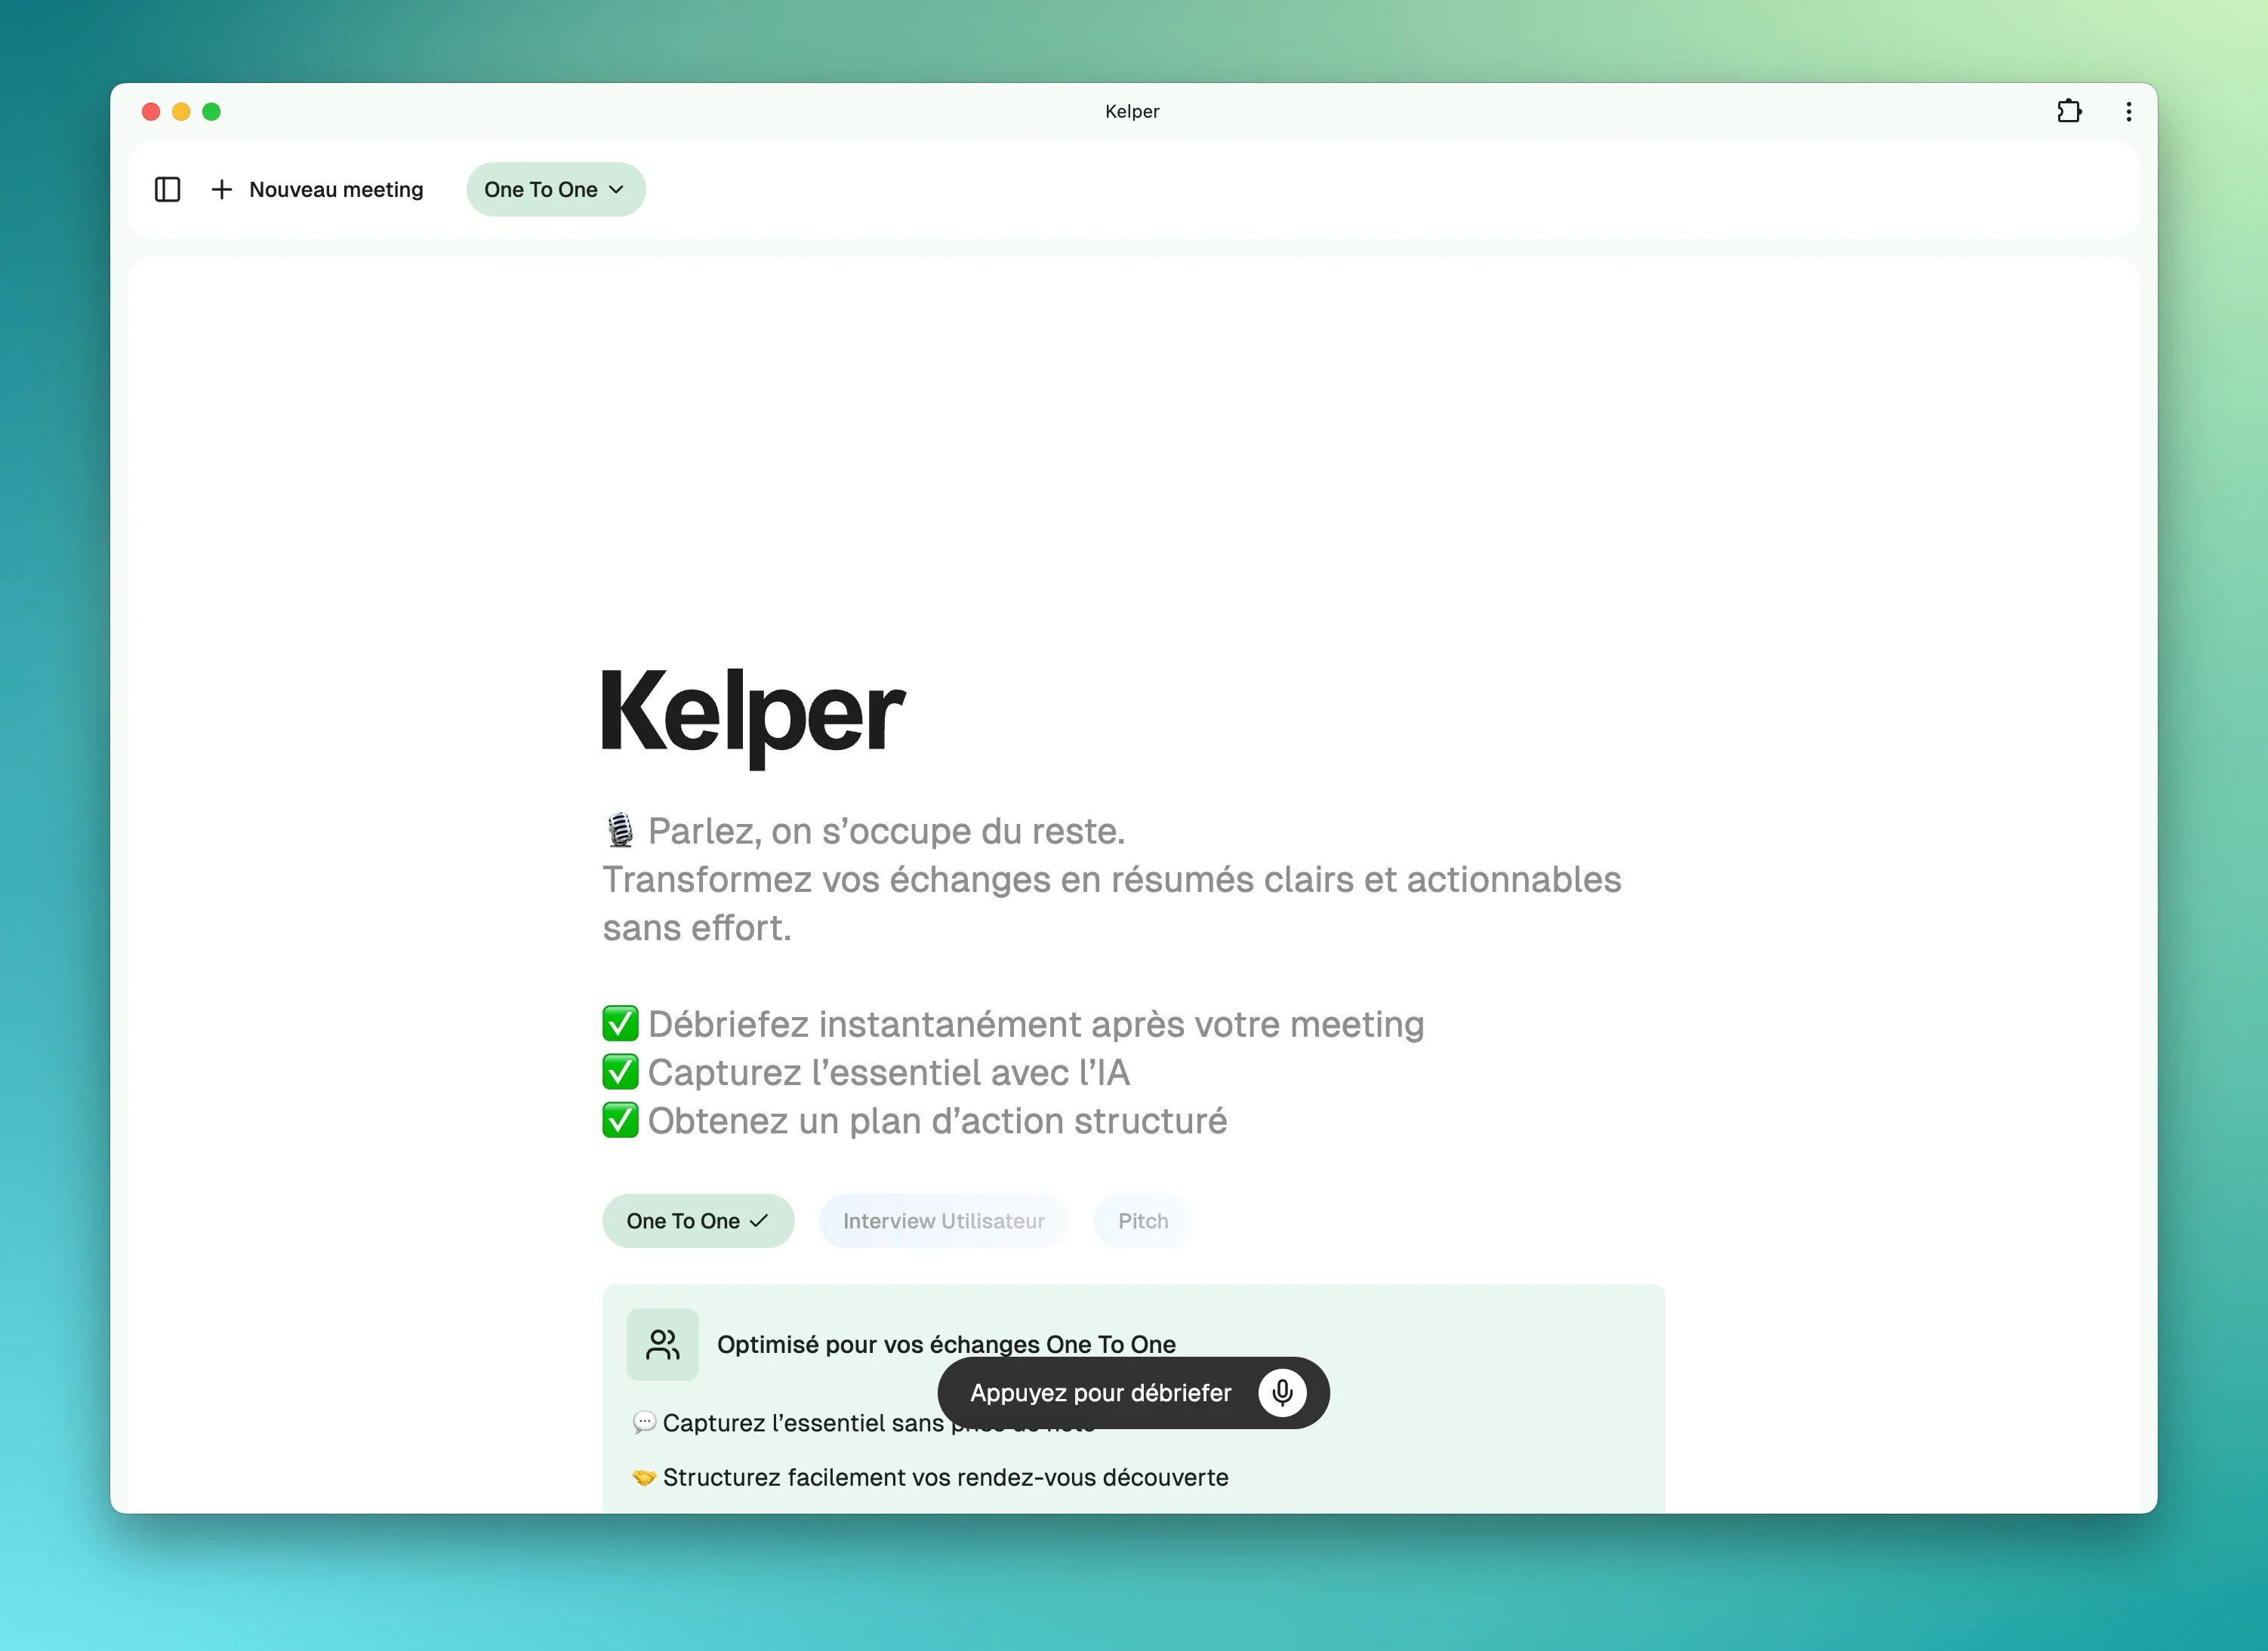Click 'Optimisé pour vos échanges One To One'
2268x1651 pixels.
coord(946,1344)
